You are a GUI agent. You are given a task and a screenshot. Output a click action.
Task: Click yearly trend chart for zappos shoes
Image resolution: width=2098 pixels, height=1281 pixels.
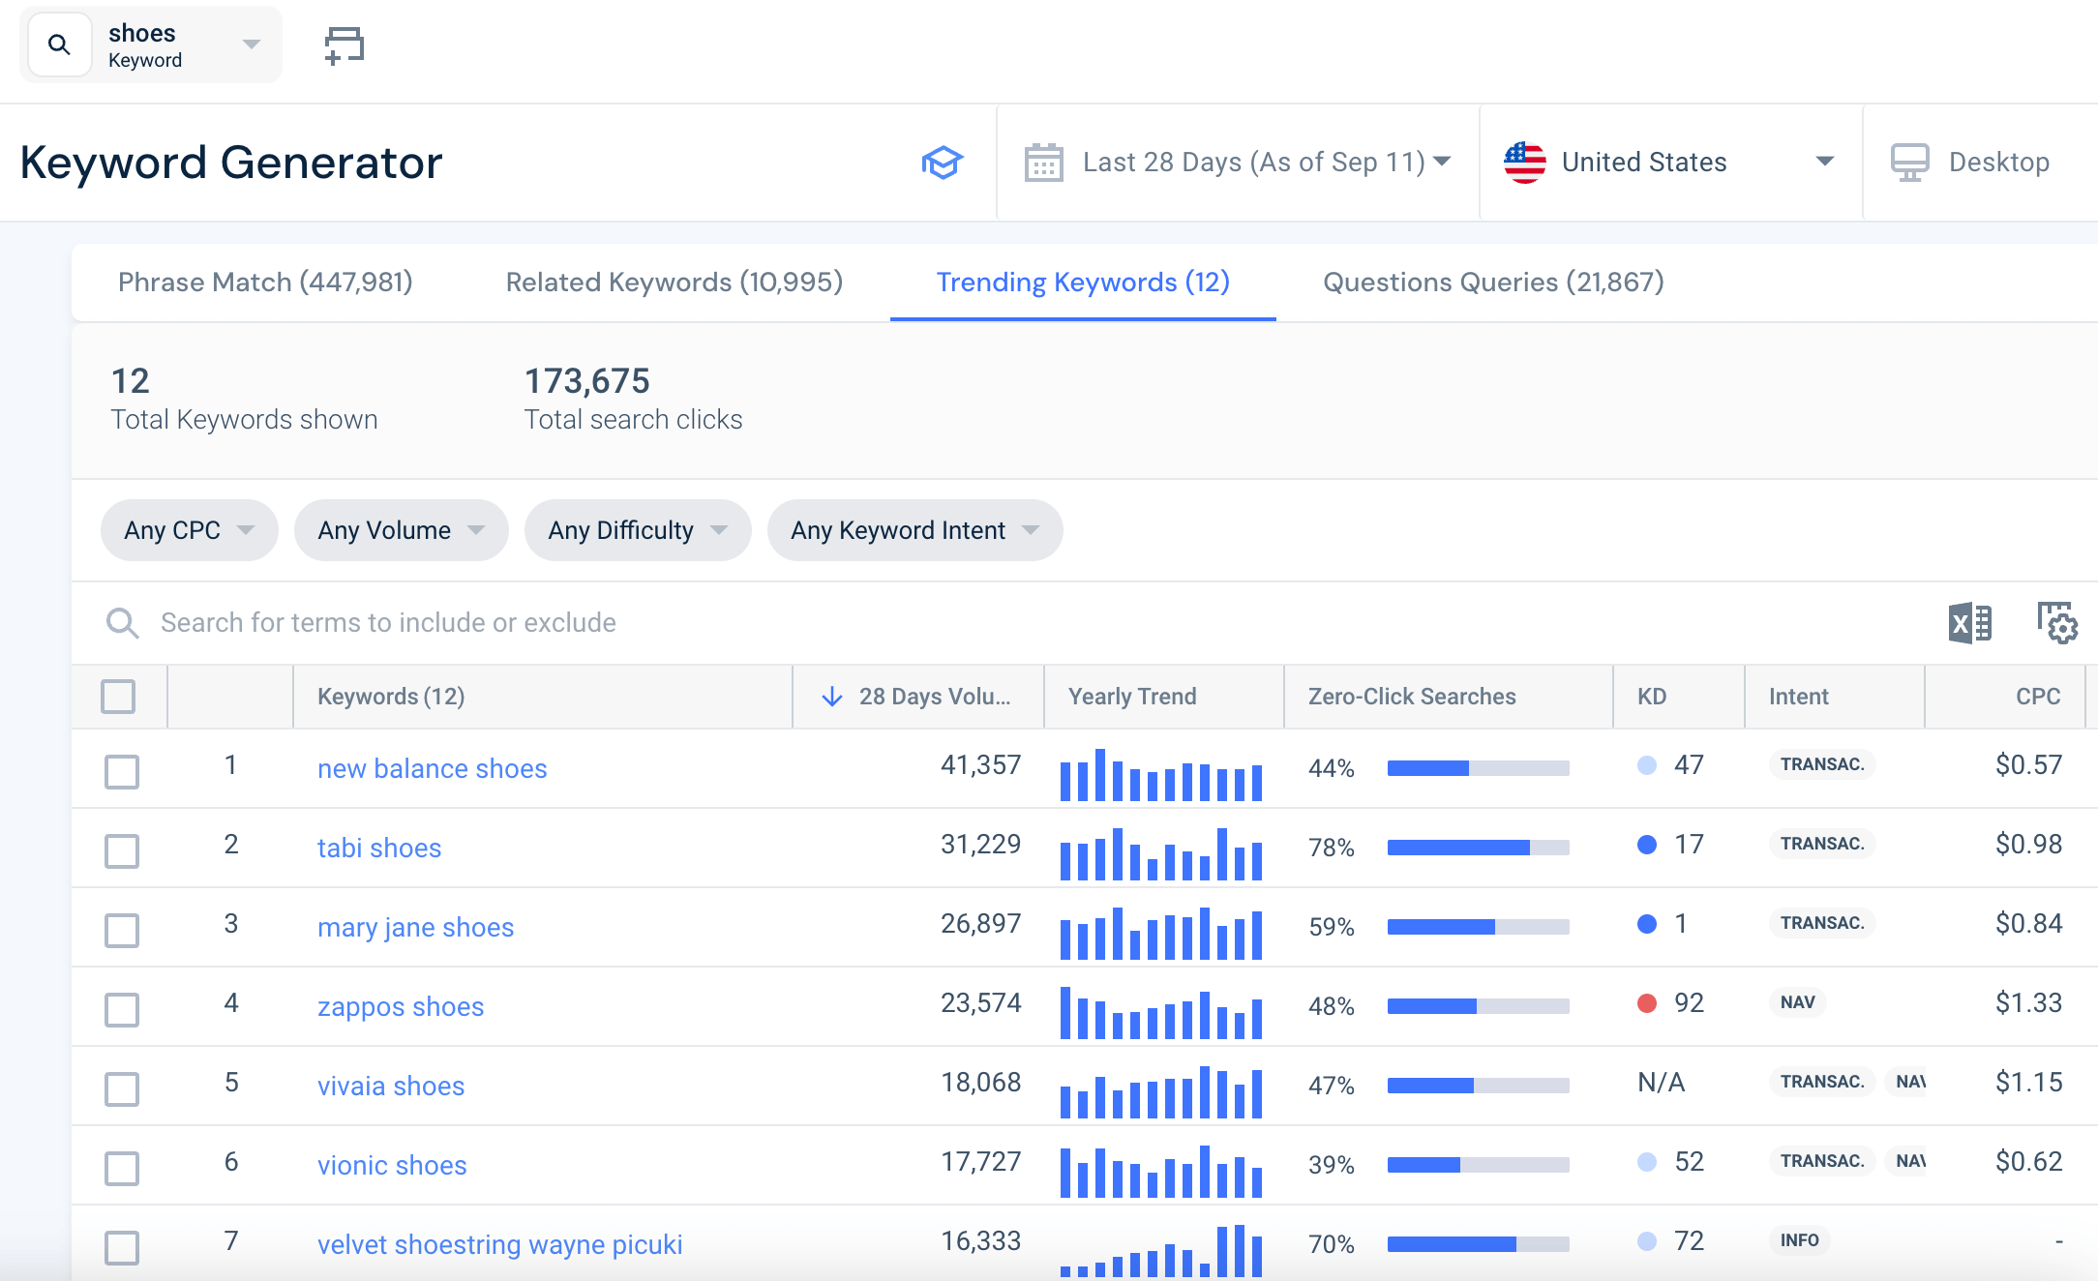click(x=1161, y=1012)
